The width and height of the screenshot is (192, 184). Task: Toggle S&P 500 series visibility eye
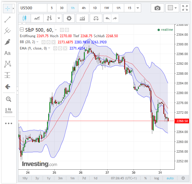click(62, 30)
